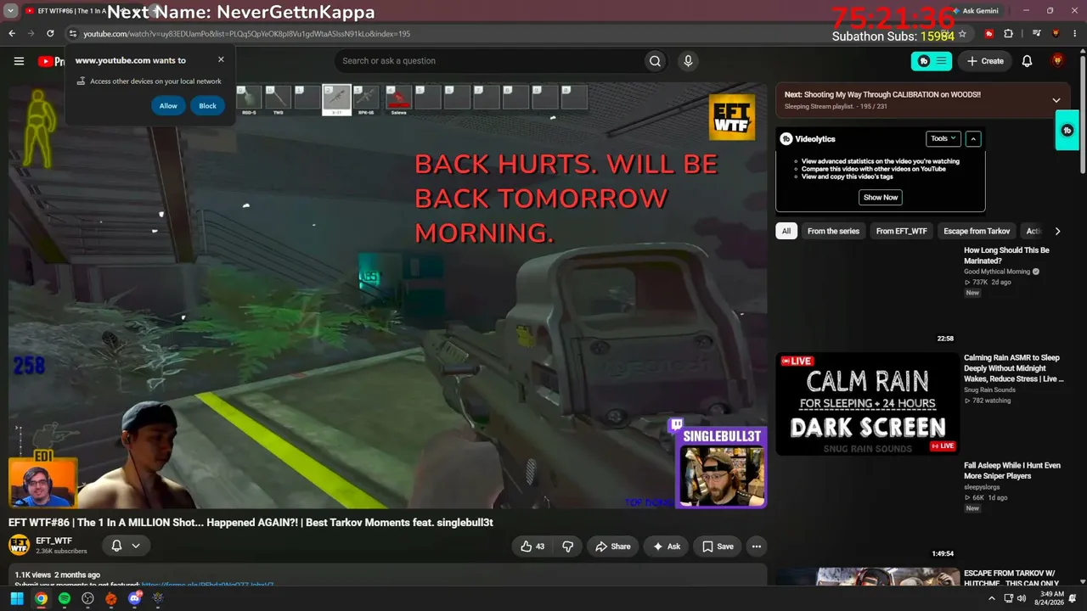Image resolution: width=1087 pixels, height=611 pixels.
Task: Open EFT_WTF channel name link
Action: point(54,541)
